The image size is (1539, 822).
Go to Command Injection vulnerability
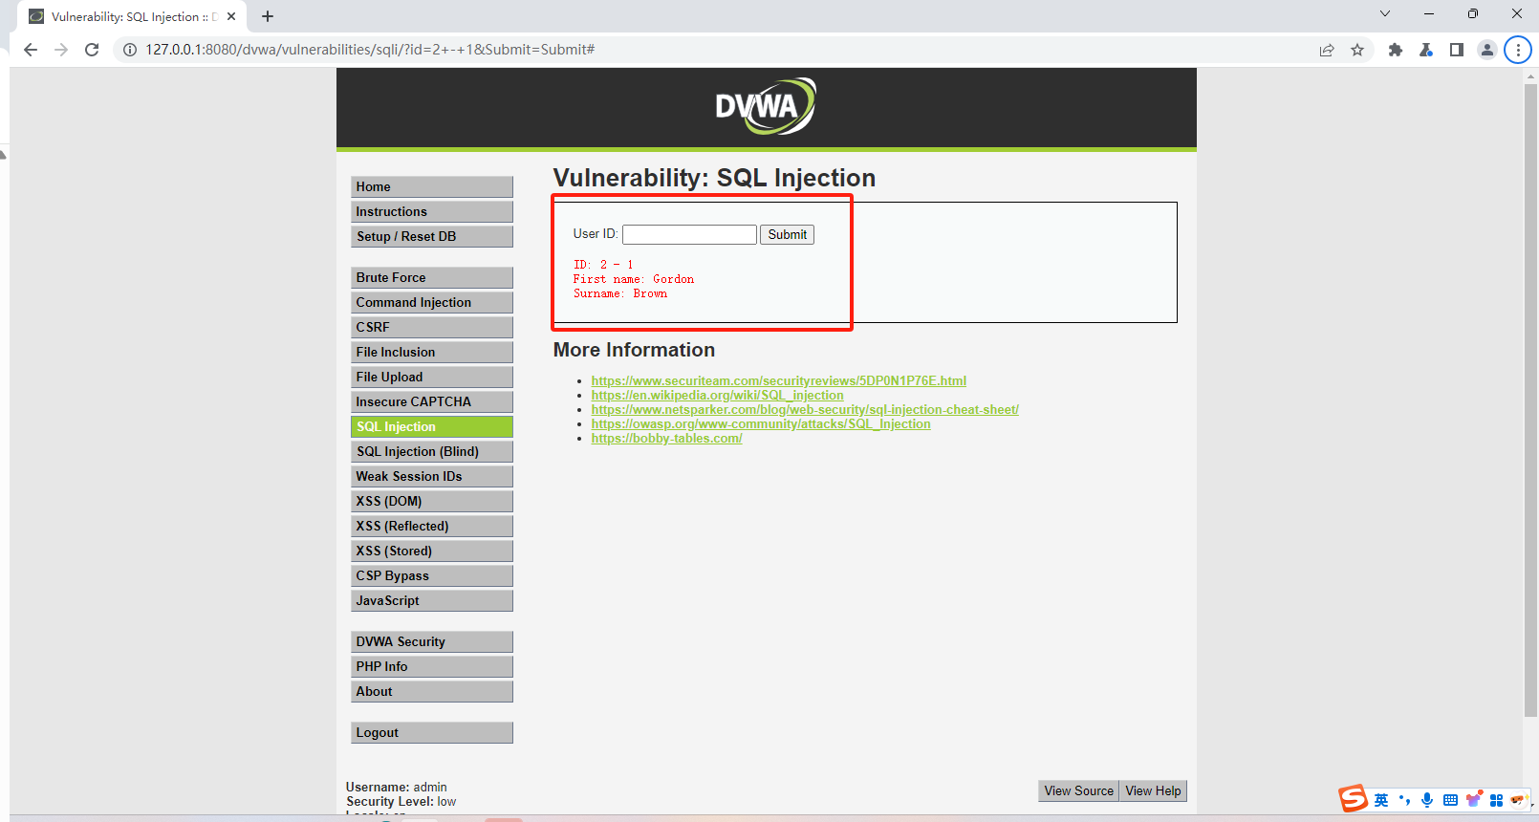pos(432,302)
